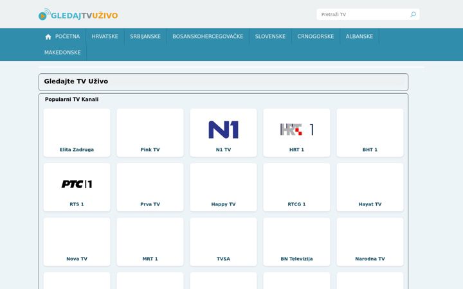Open the Srbijanske channels menu
This screenshot has width=463, height=289.
145,36
